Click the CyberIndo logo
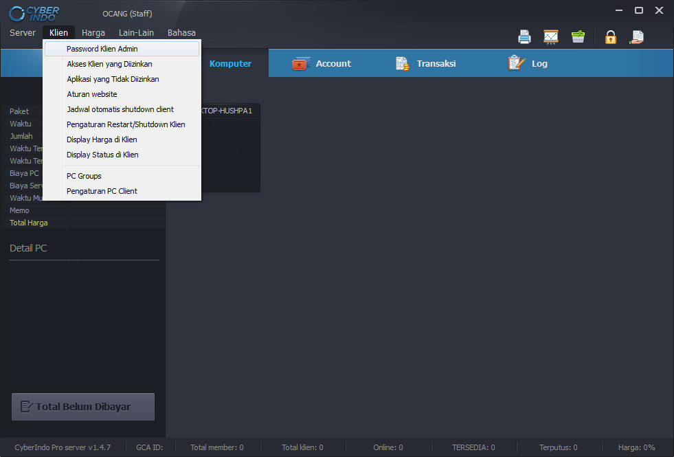Screen dimensions: 674x457 33,12
